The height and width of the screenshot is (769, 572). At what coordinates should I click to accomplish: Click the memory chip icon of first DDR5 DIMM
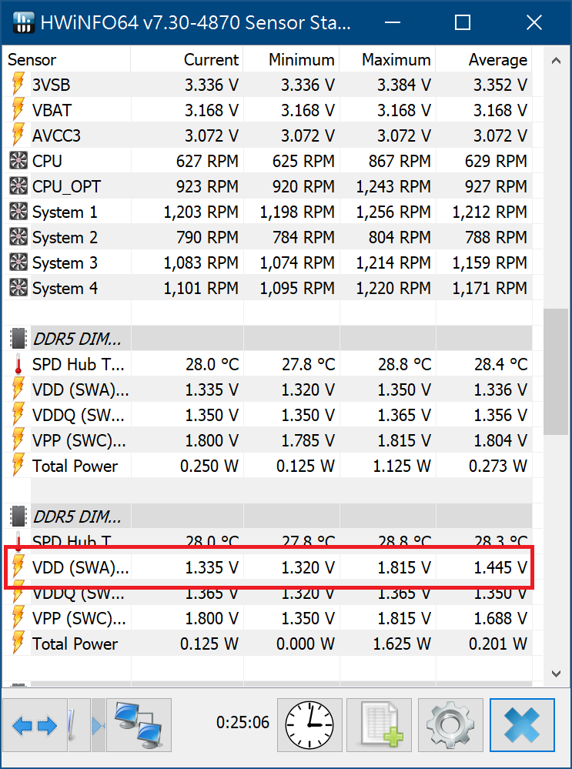click(x=18, y=338)
